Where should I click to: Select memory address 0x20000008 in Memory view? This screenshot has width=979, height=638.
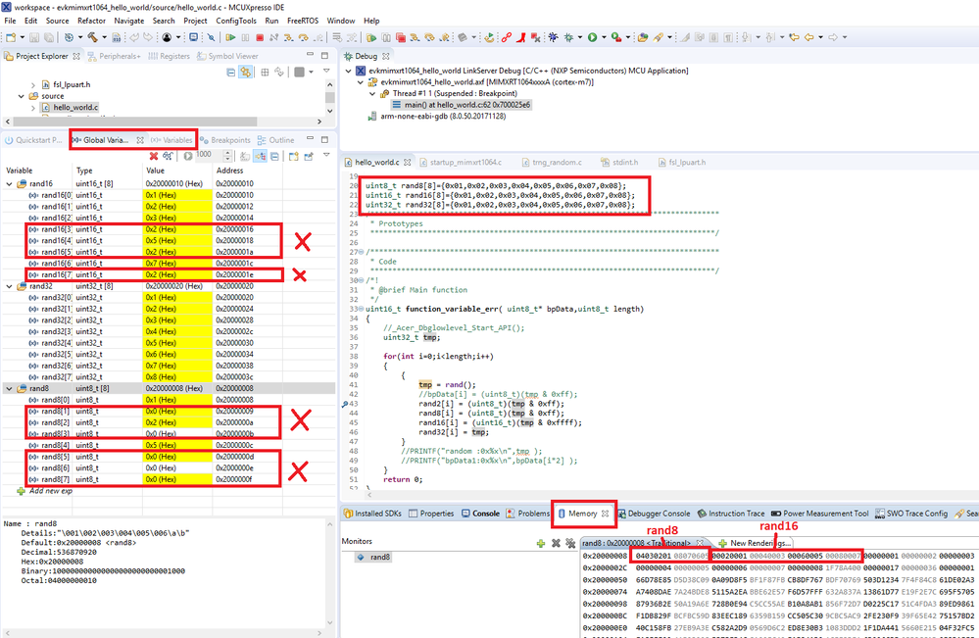tap(610, 554)
